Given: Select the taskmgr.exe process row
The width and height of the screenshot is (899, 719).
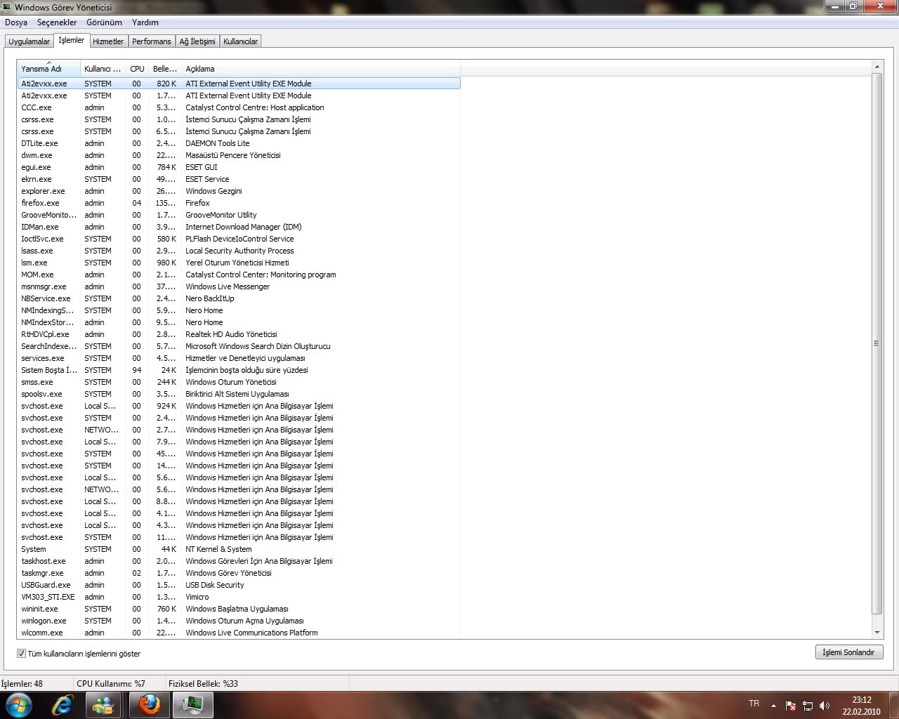Looking at the screenshot, I should click(x=239, y=573).
